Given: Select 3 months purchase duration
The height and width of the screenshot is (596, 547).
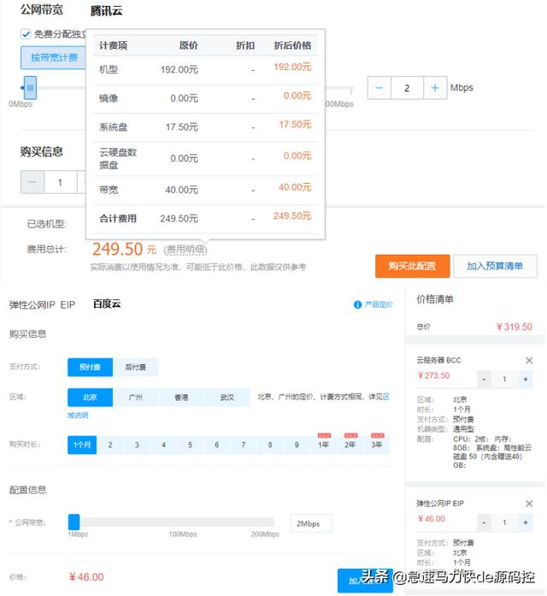Looking at the screenshot, I should [x=137, y=445].
